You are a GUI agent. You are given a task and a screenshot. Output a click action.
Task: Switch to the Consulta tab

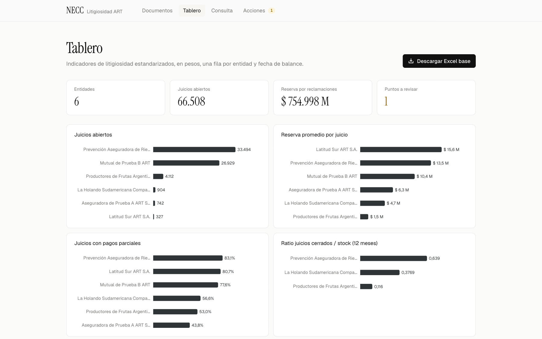pos(222,11)
